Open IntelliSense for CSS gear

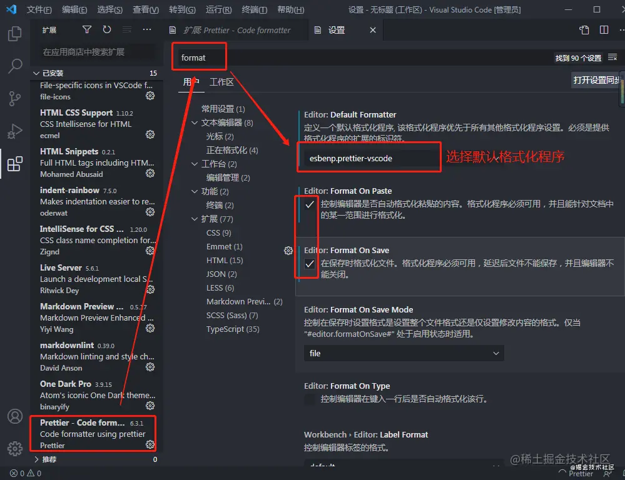pos(150,251)
